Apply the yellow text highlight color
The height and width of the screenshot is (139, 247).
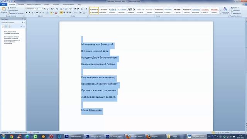[51, 12]
